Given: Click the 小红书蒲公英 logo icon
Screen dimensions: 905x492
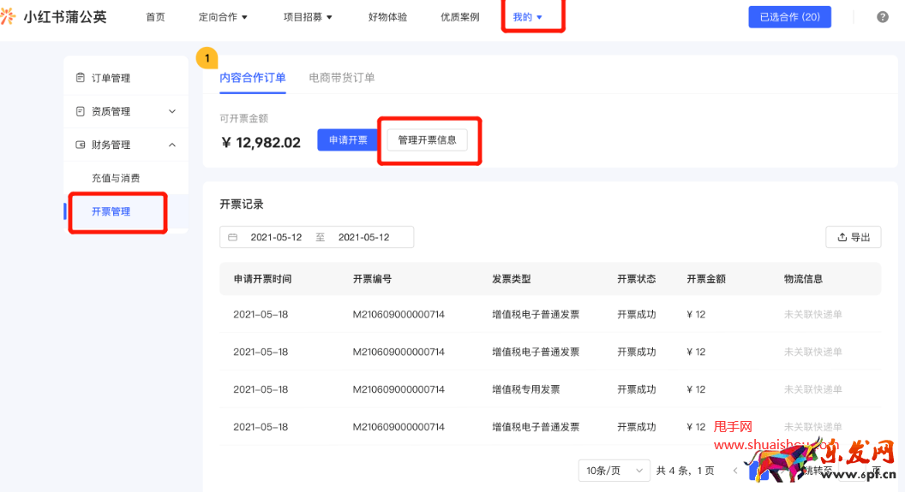Looking at the screenshot, I should pyautogui.click(x=7, y=16).
